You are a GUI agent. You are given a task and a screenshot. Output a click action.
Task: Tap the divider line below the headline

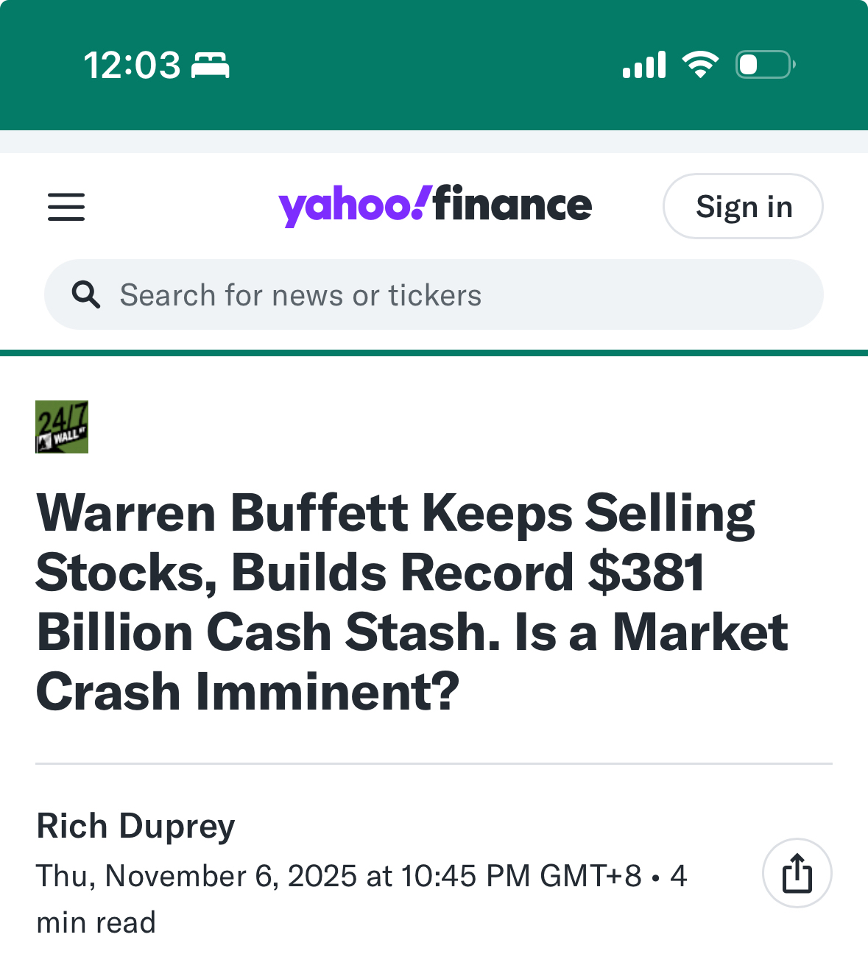(x=434, y=764)
